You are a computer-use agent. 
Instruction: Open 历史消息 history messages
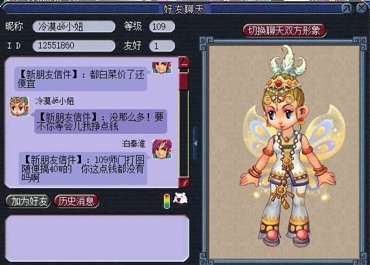tap(76, 201)
